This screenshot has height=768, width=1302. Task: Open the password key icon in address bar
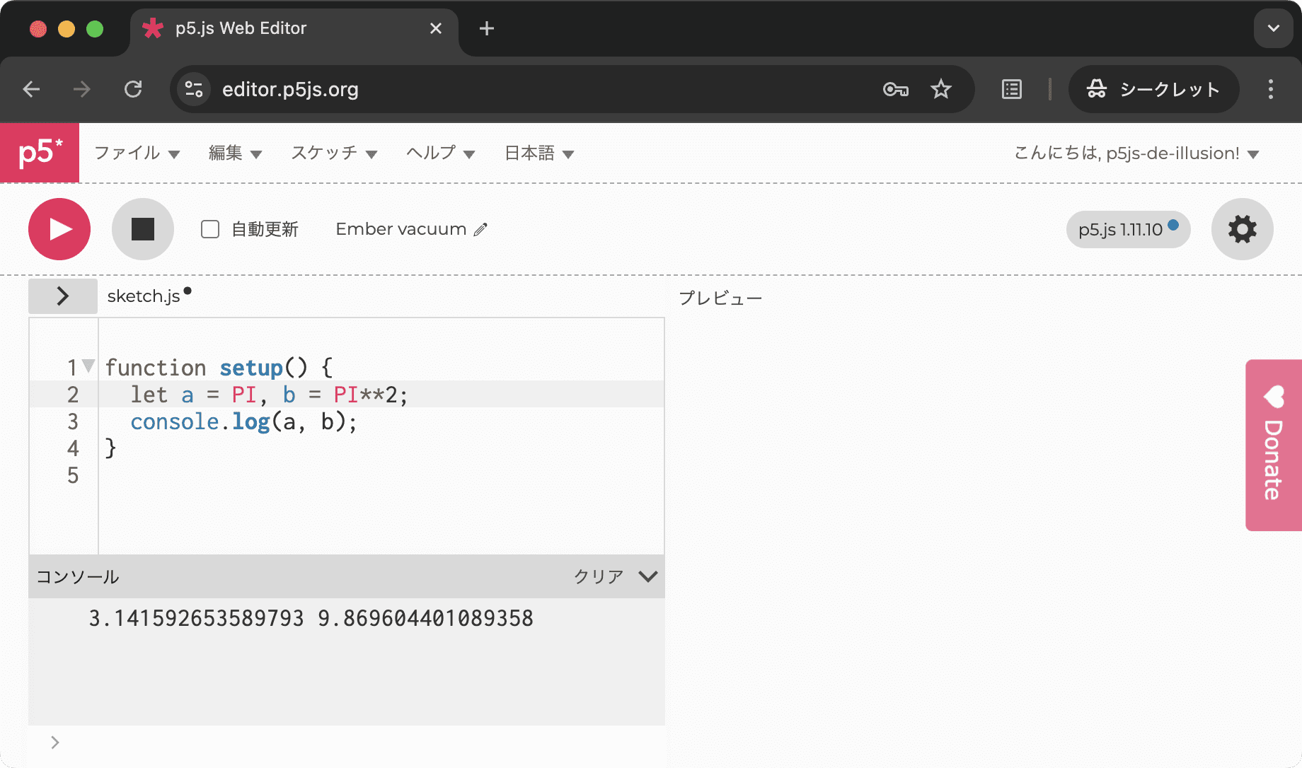coord(895,89)
